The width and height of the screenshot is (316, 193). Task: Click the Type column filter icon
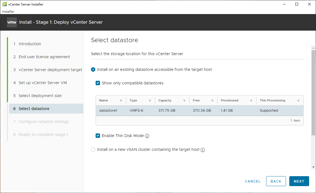(150, 101)
